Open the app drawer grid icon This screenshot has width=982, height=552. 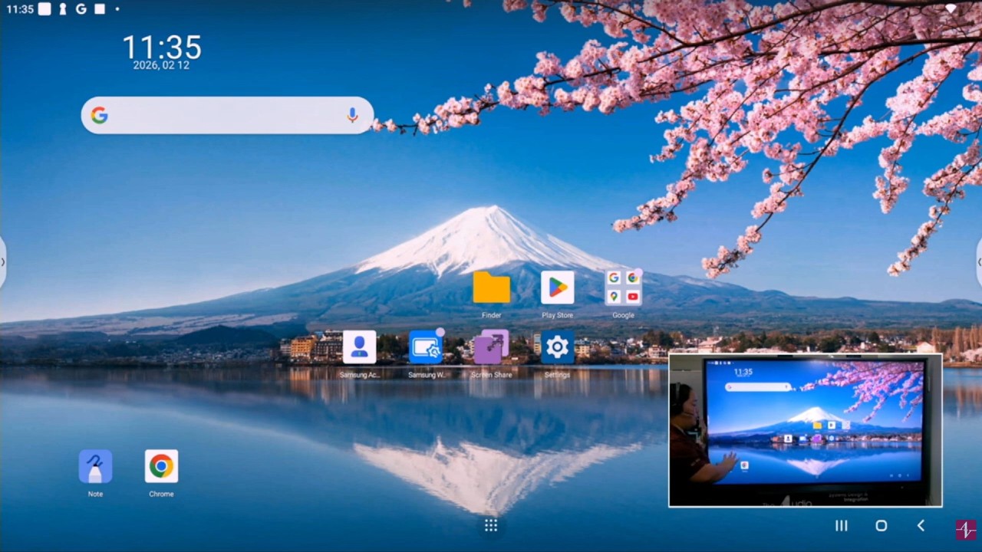point(491,525)
